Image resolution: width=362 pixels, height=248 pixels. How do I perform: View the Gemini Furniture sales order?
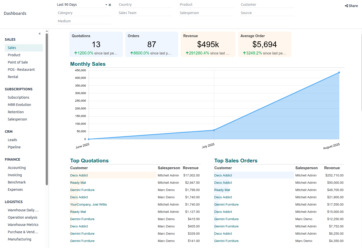point(226,204)
